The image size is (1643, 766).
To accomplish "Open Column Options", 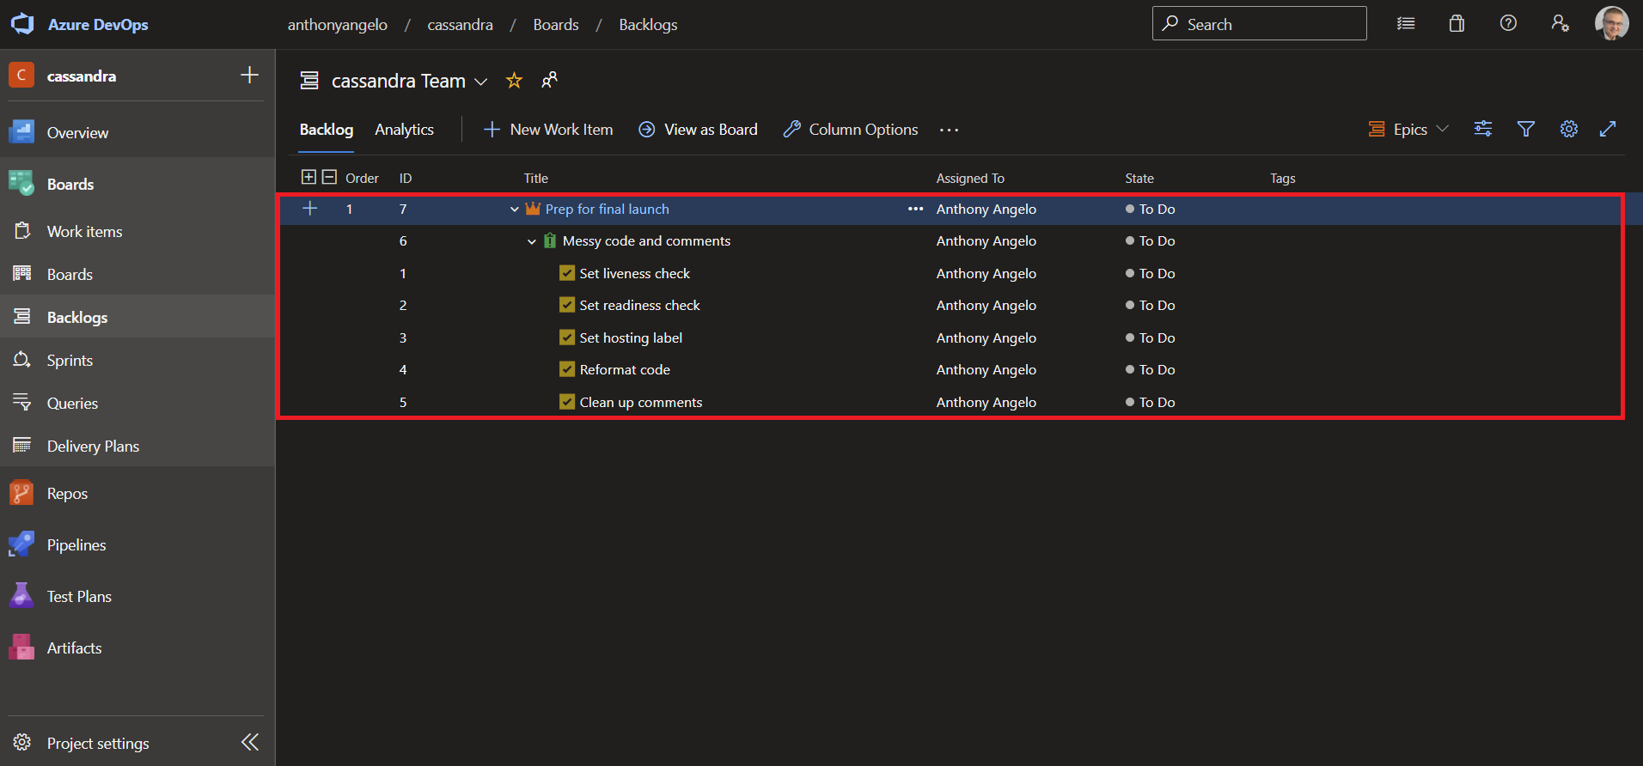I will coord(851,130).
